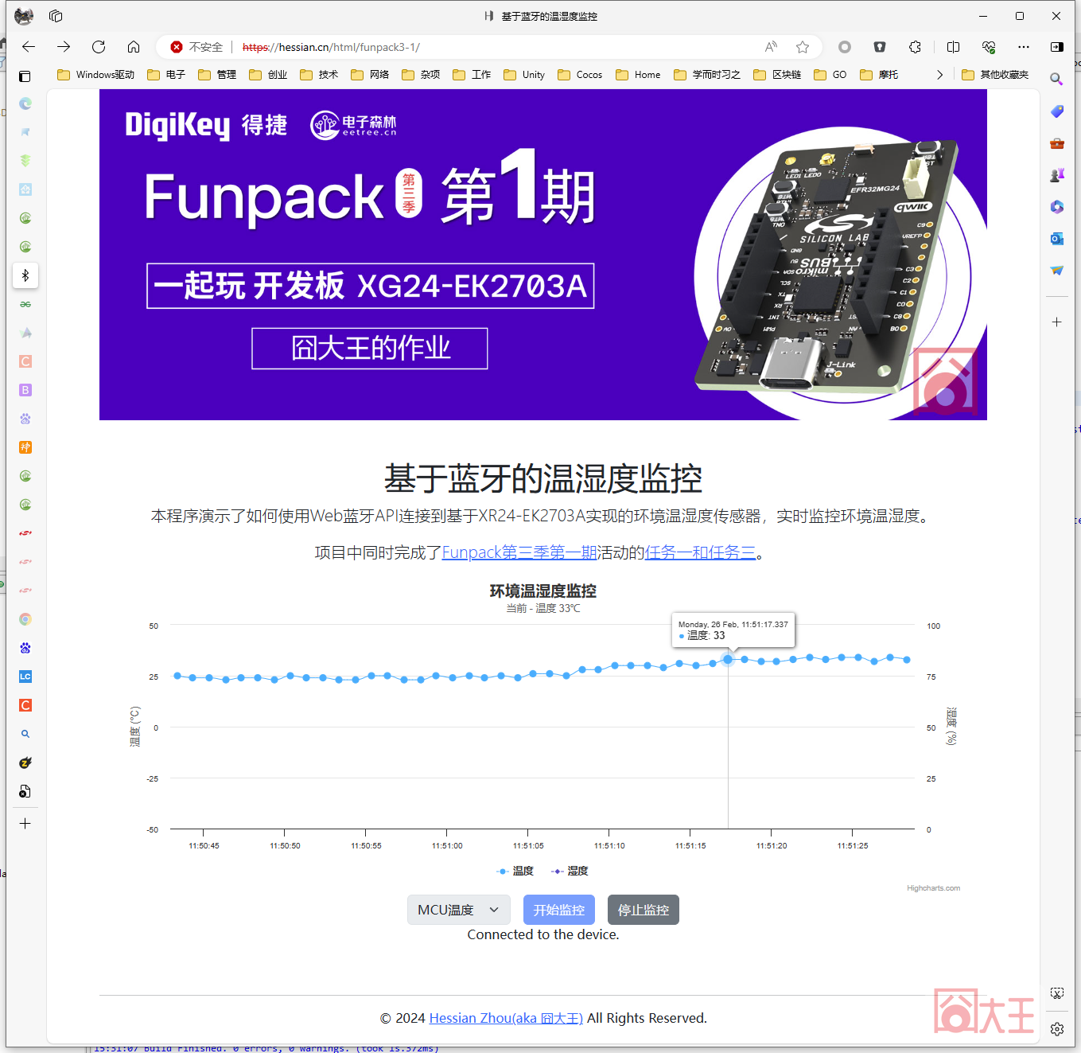Click the 环境温湿度监控 chart title
Image resolution: width=1081 pixels, height=1053 pixels.
[x=543, y=591]
